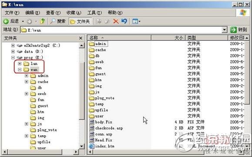Click the Go button beside address bar
Screen dimensions: 252x157
tap(239, 30)
